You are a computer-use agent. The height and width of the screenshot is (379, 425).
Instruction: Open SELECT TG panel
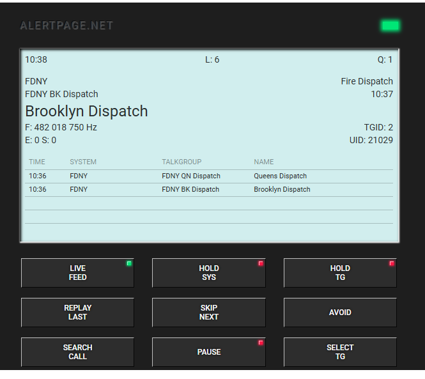pyautogui.click(x=340, y=352)
